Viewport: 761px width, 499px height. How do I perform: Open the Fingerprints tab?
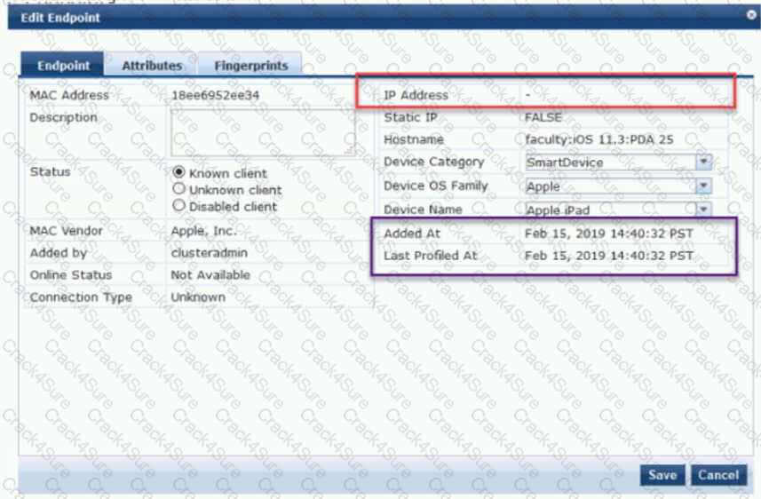pos(250,66)
